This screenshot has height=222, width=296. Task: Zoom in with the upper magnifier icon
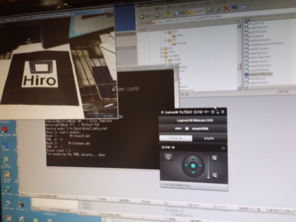215,158
